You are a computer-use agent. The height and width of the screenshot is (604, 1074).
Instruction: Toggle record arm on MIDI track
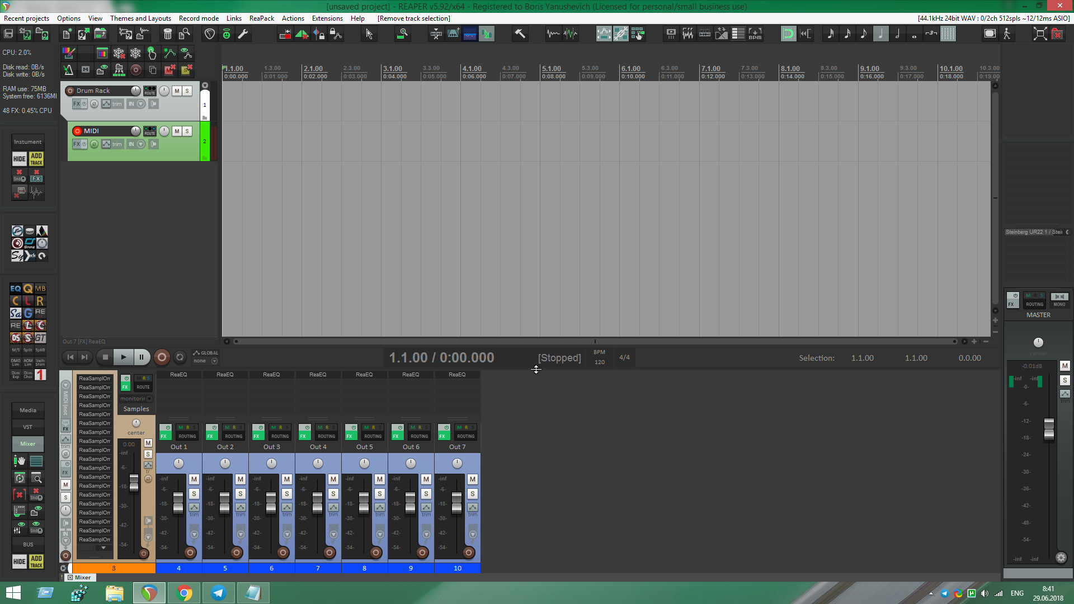coord(77,131)
